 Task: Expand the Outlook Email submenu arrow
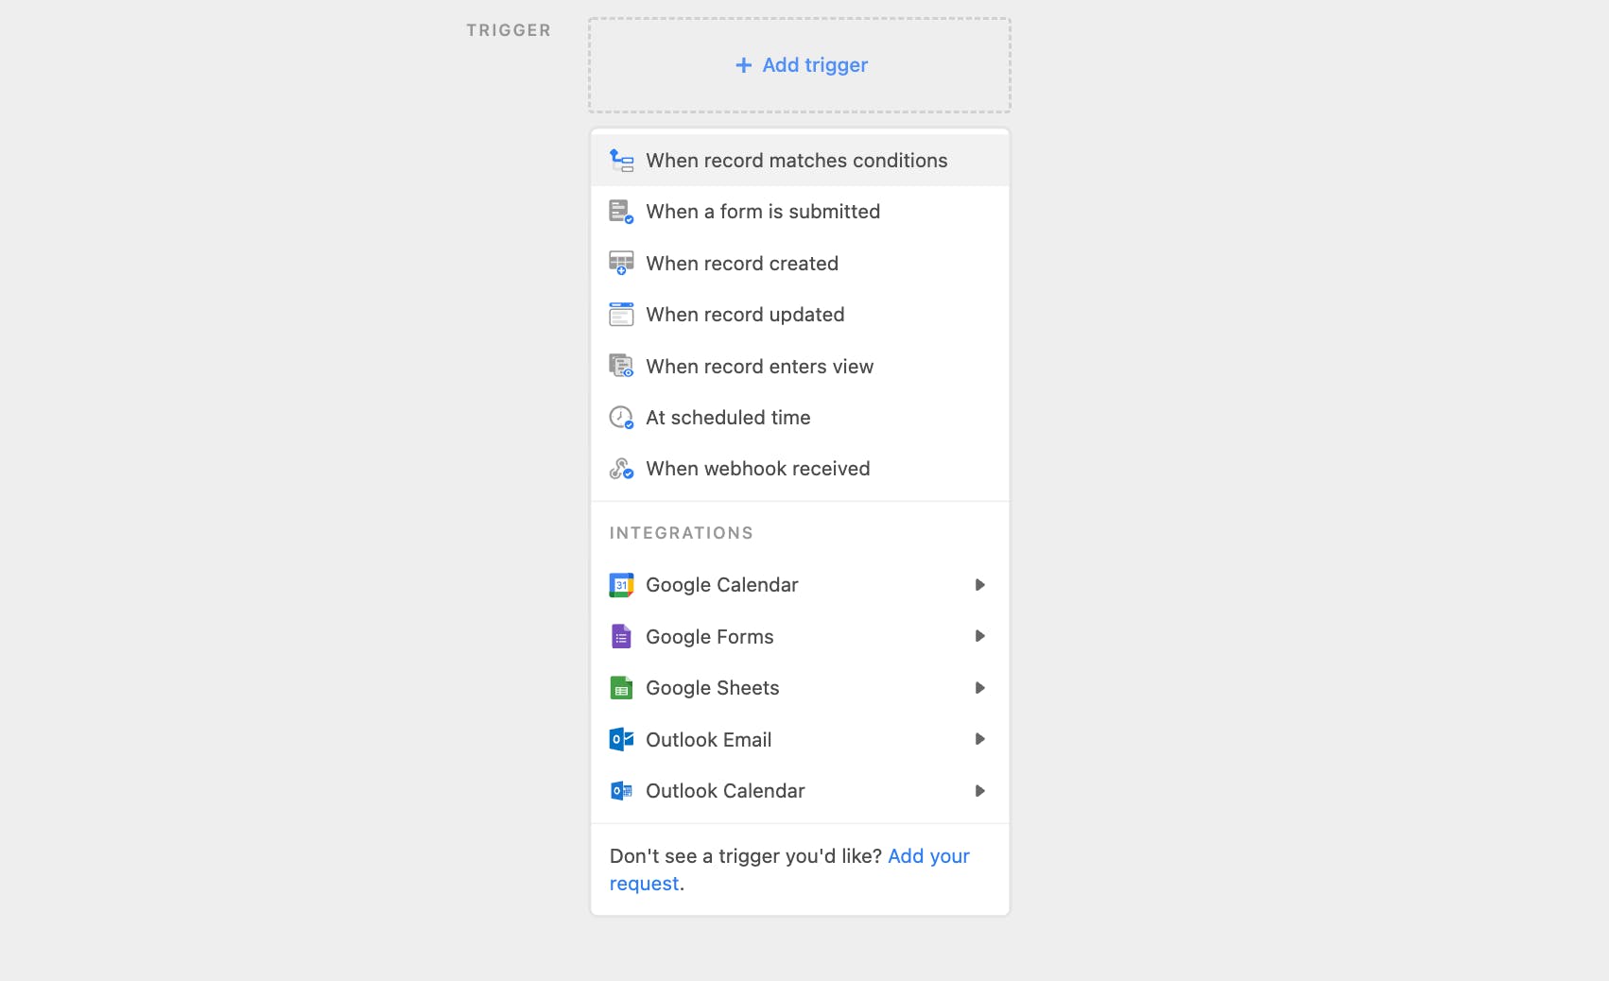[x=980, y=739]
